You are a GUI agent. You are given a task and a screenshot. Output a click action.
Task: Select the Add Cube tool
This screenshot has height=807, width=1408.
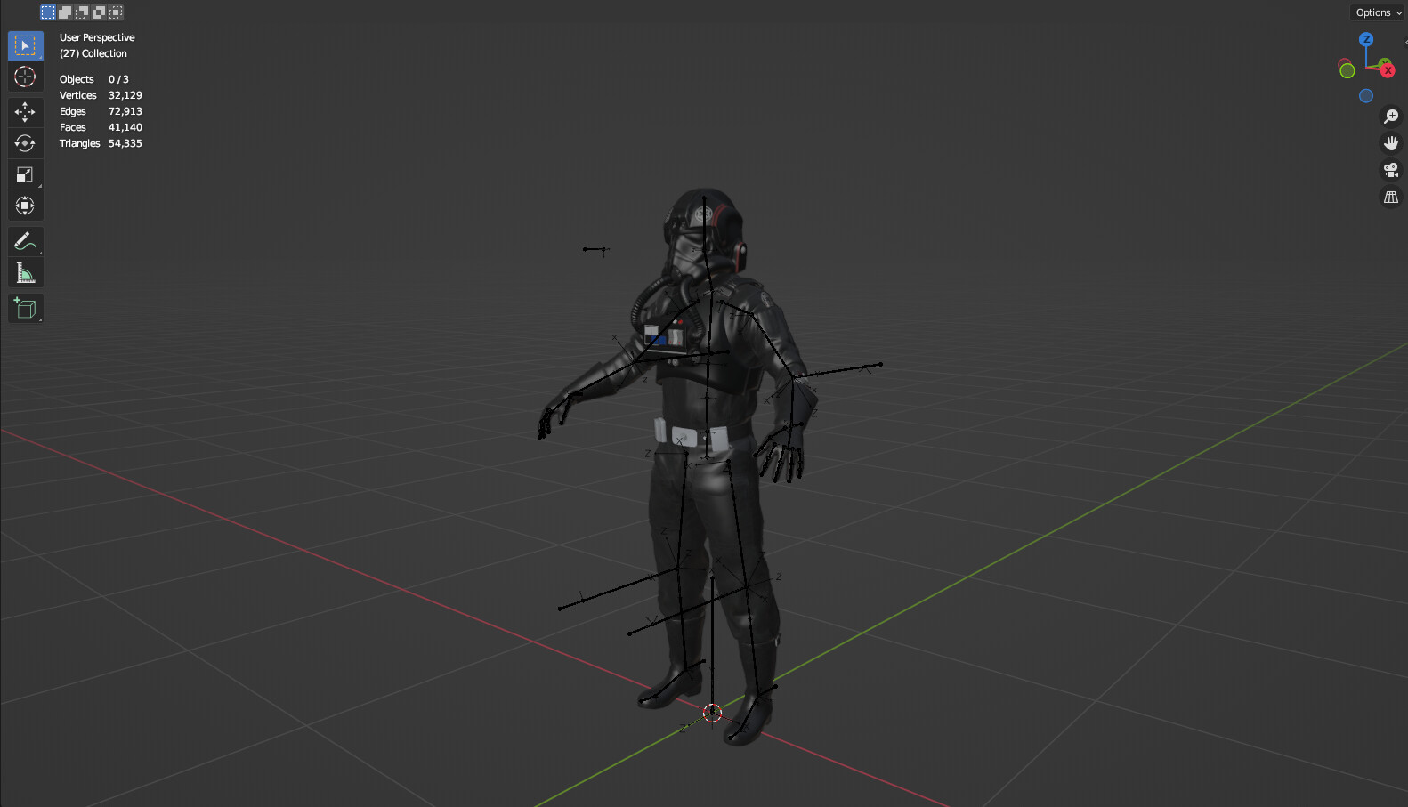click(25, 308)
